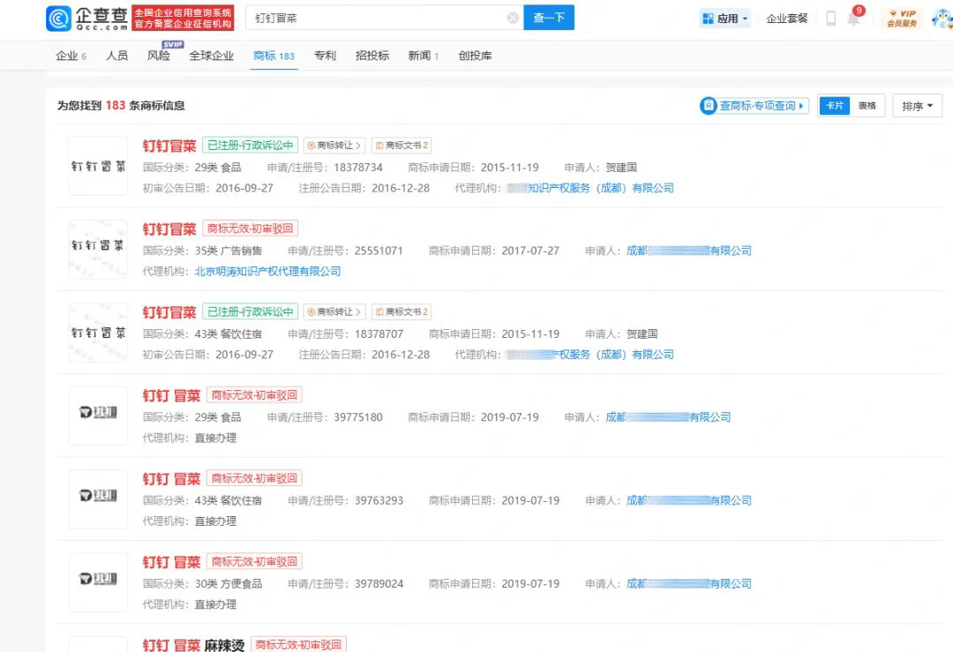Open thumbnail of trademark 25551071

tap(98, 249)
